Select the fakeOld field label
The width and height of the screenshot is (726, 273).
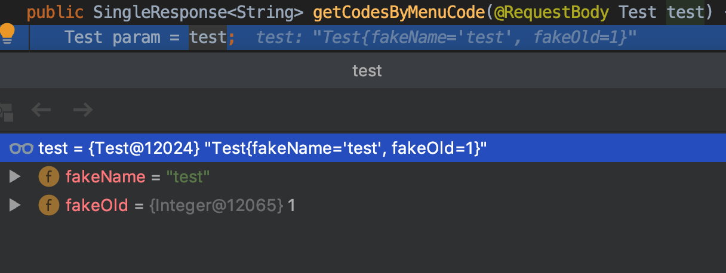point(97,206)
